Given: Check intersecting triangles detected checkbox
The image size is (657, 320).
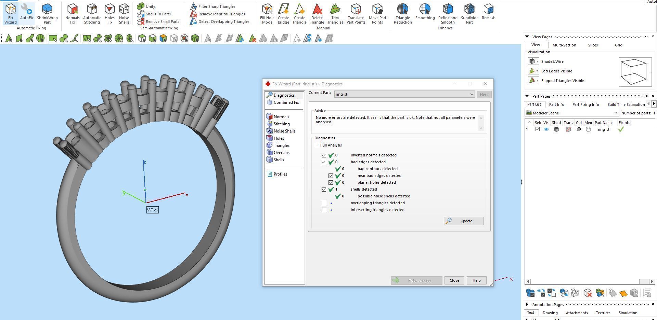Looking at the screenshot, I should pos(324,210).
